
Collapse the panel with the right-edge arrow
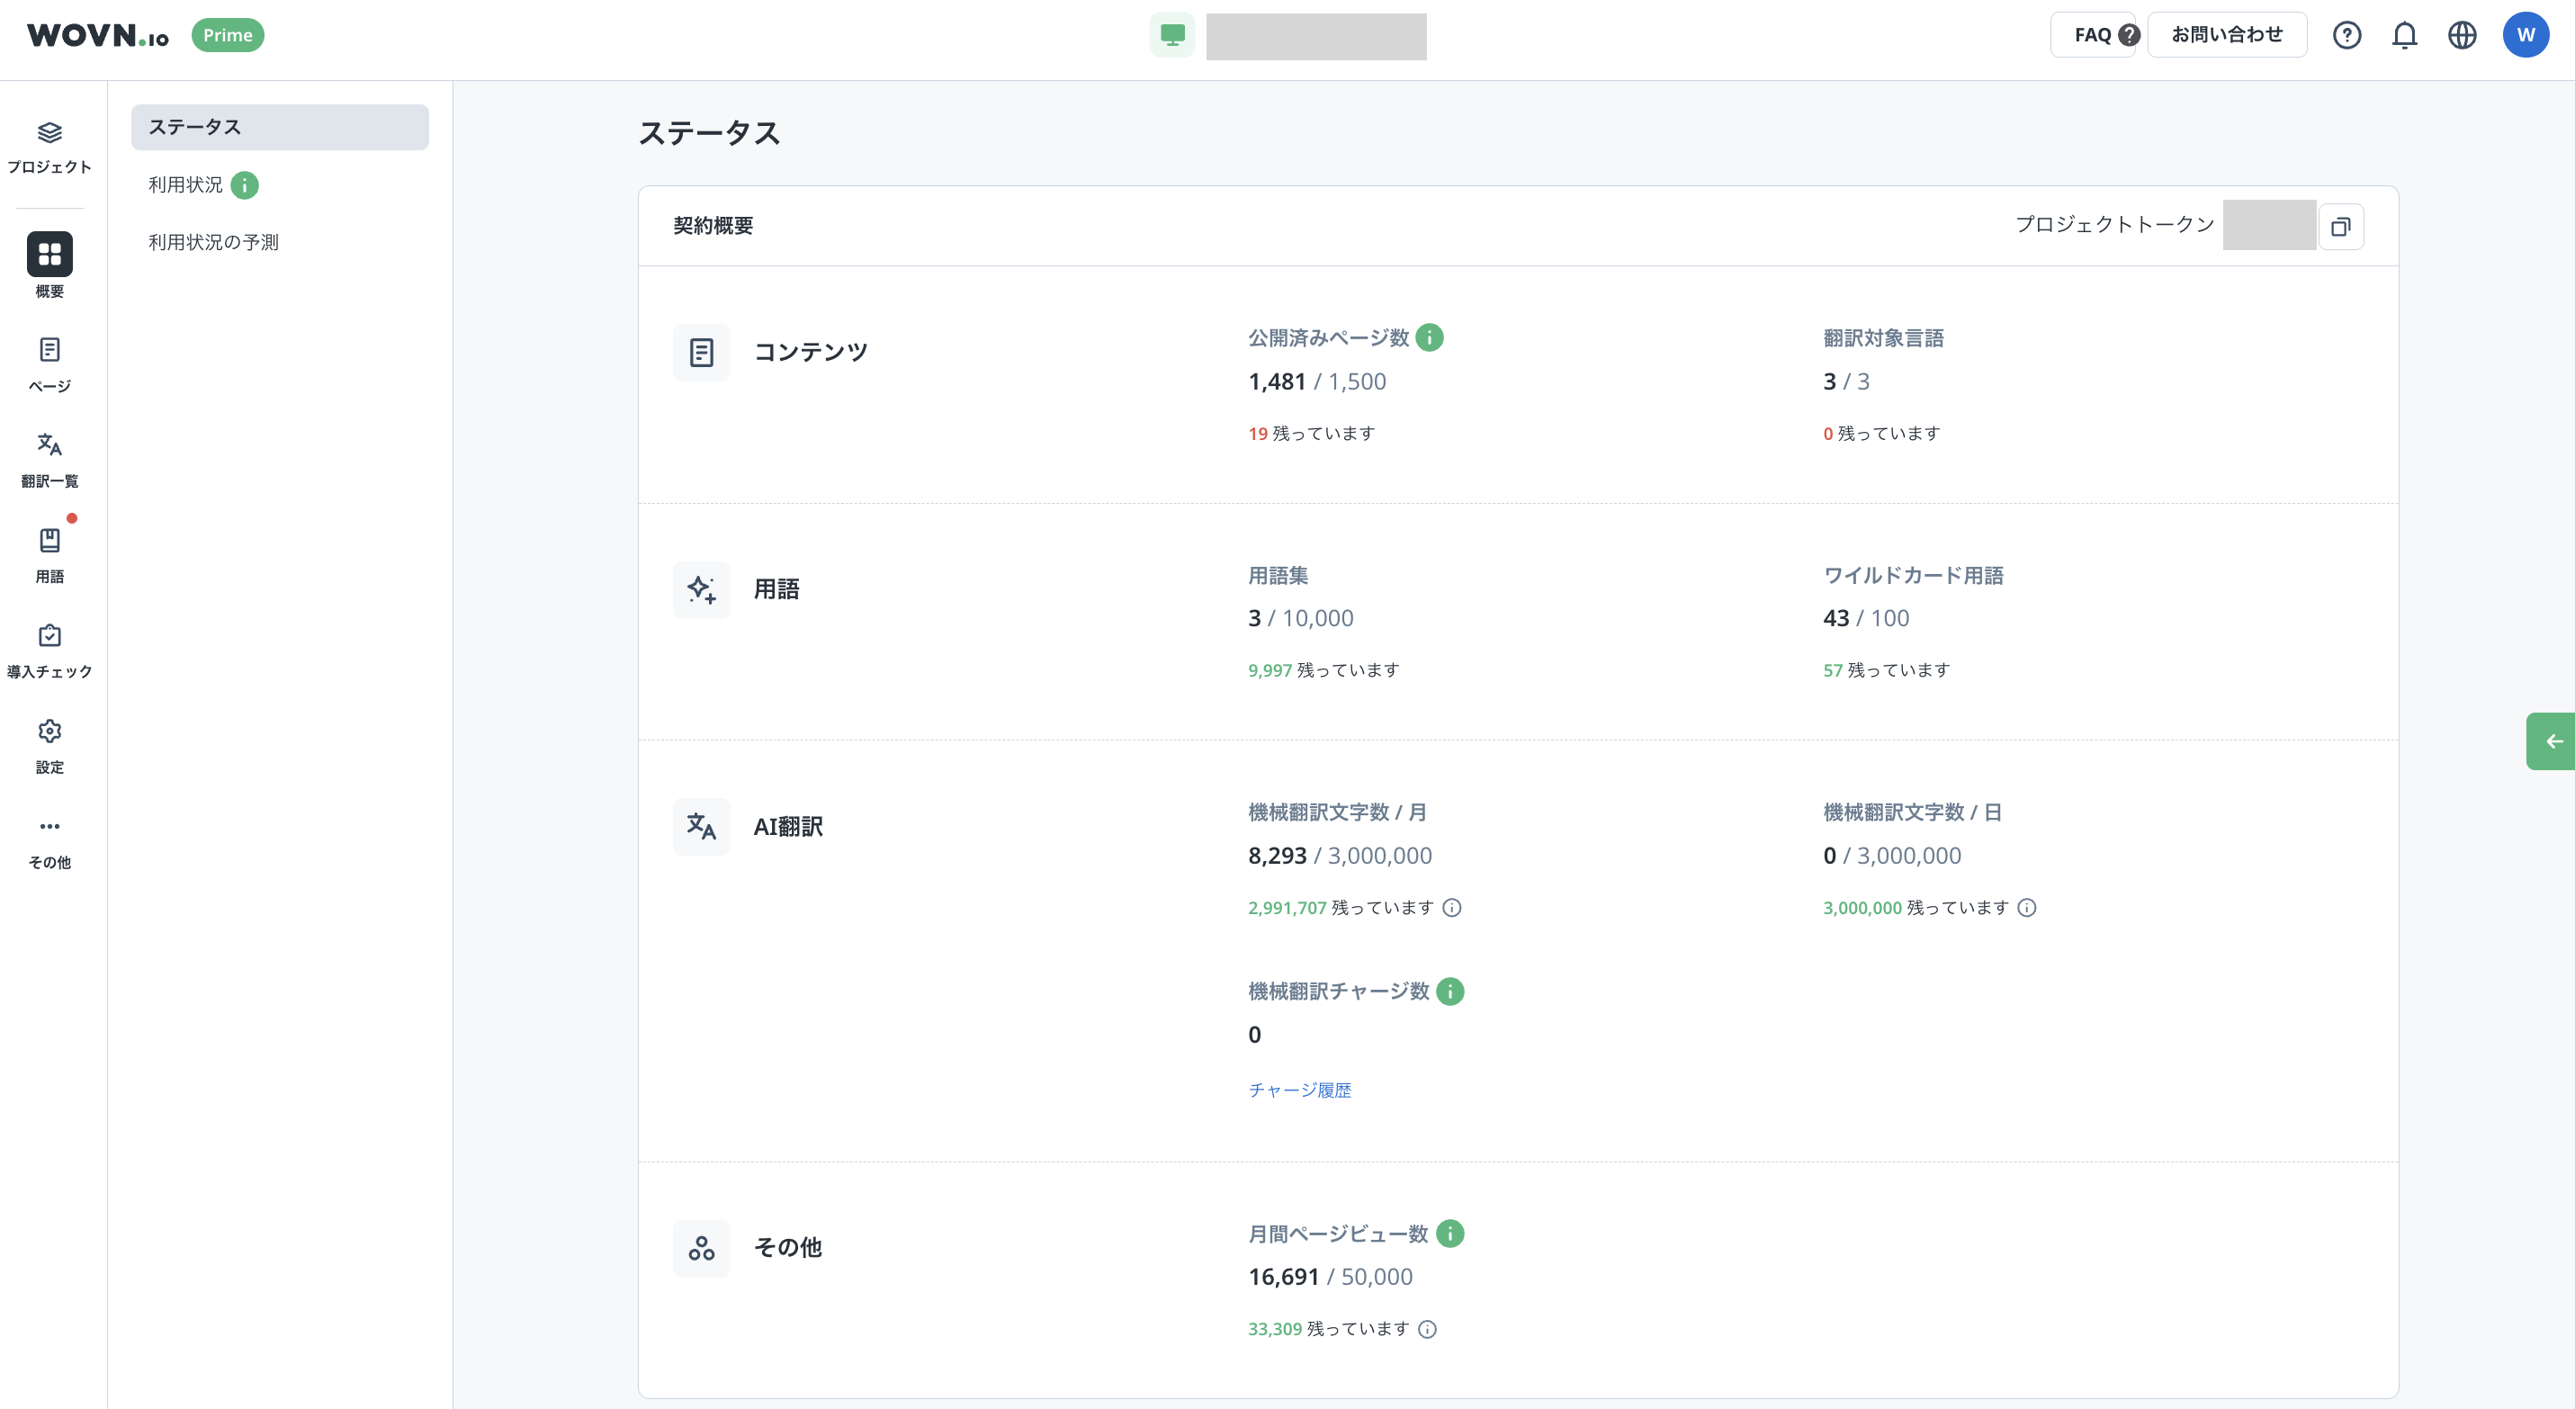(x=2555, y=740)
